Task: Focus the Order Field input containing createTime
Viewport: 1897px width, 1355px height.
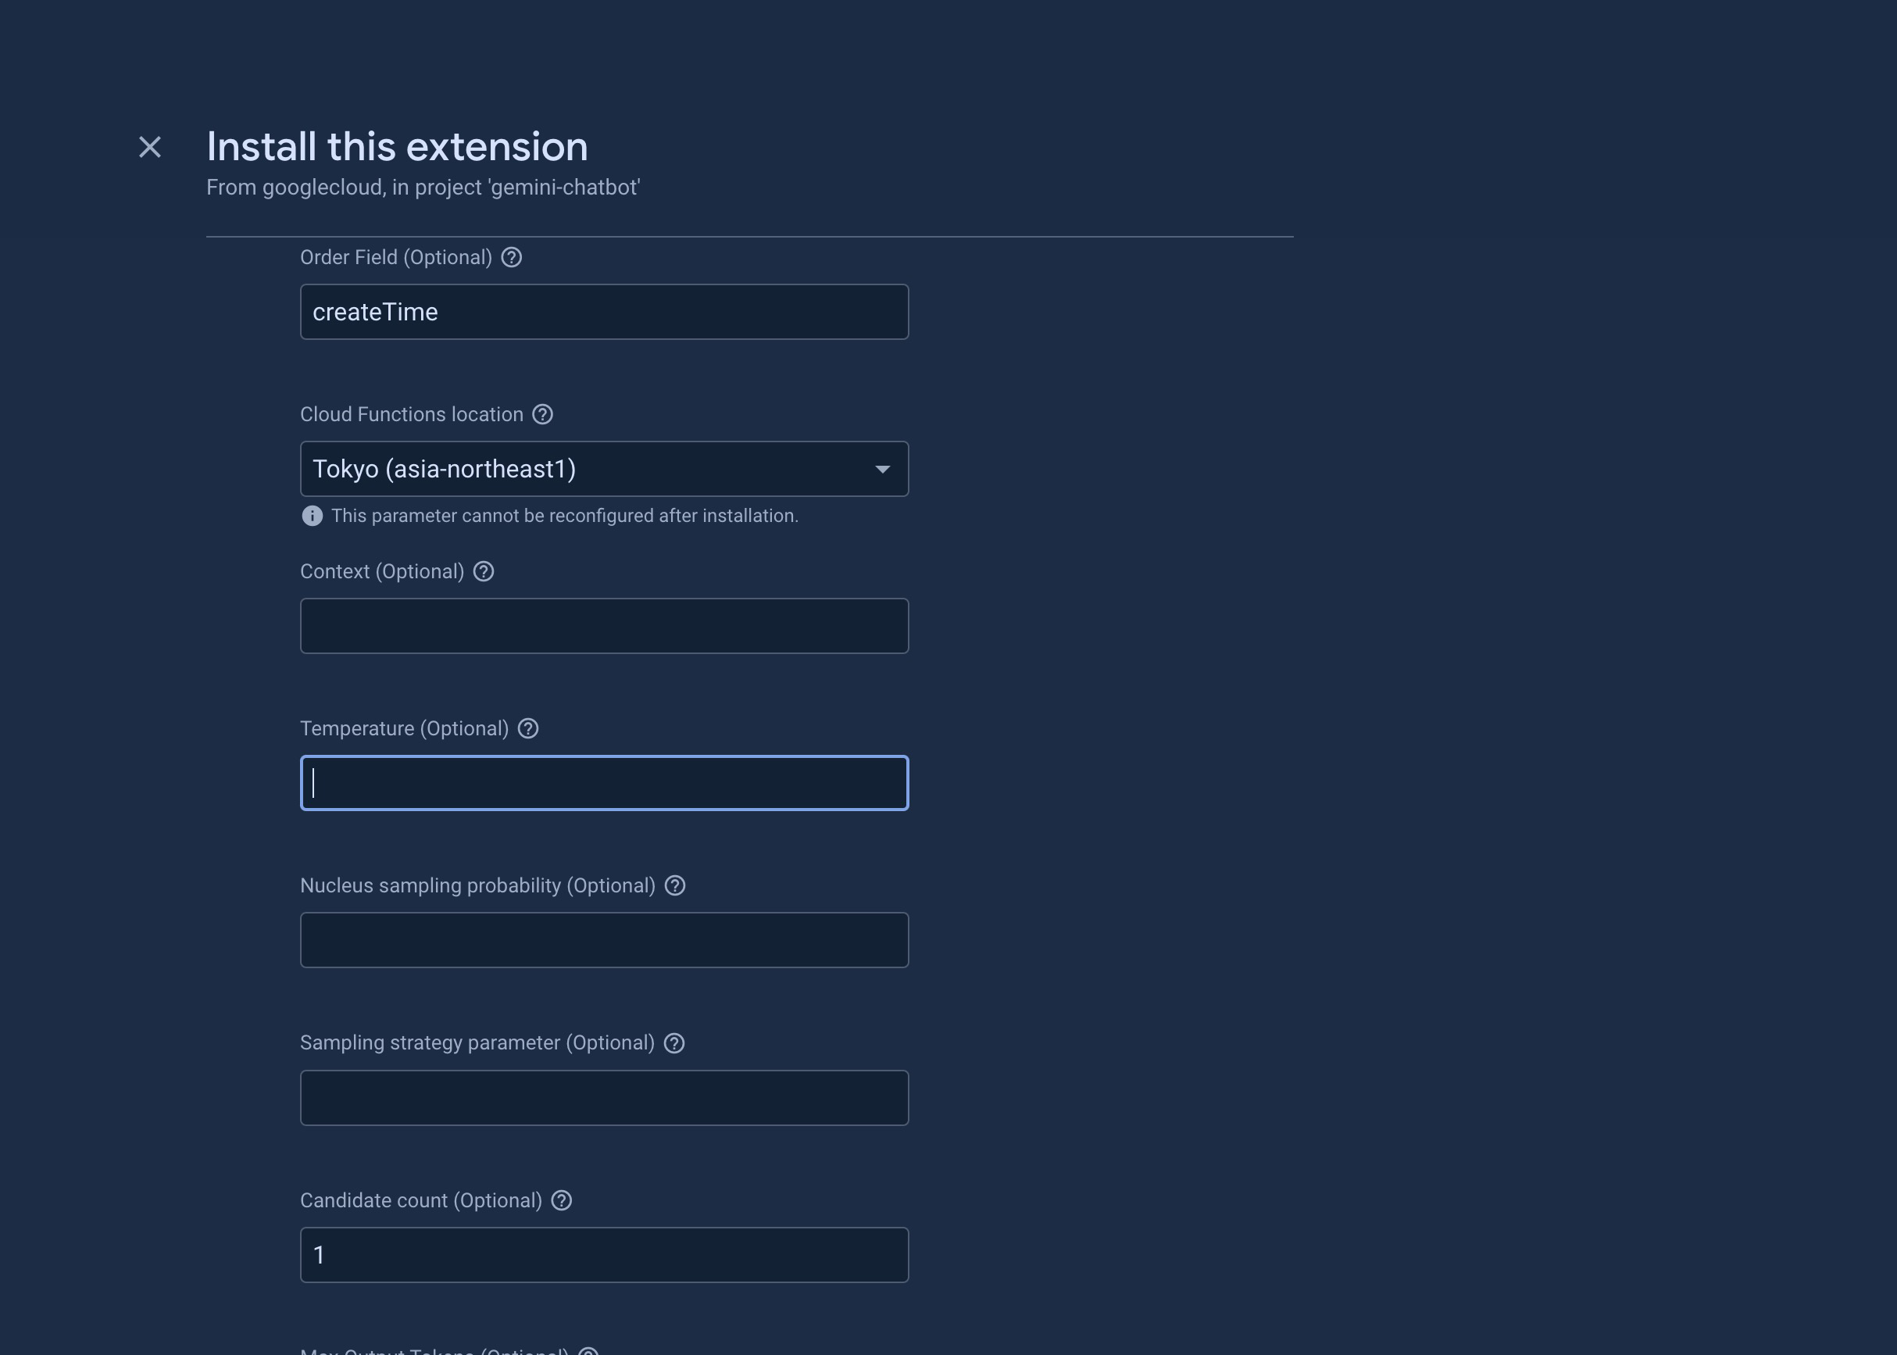Action: (x=604, y=312)
